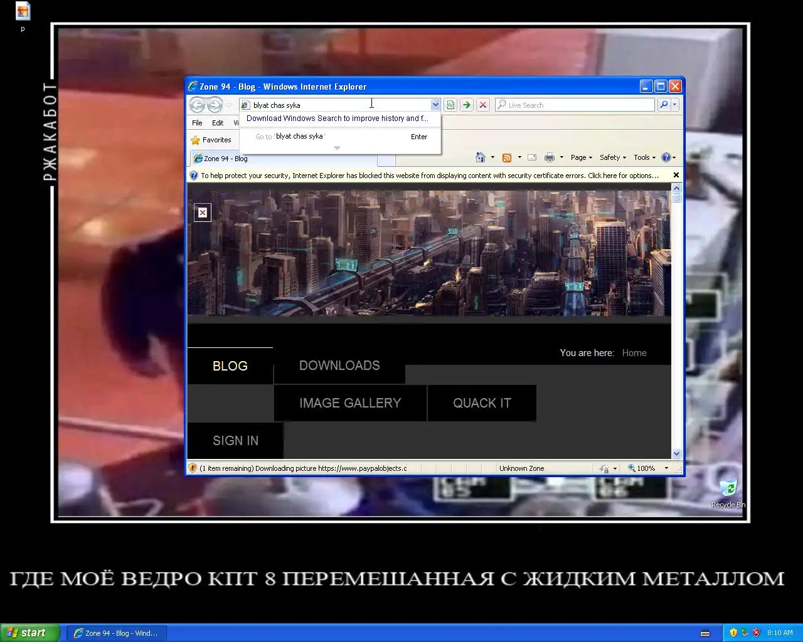Click the page scrollbar up arrow
Image resolution: width=803 pixels, height=642 pixels.
(676, 188)
